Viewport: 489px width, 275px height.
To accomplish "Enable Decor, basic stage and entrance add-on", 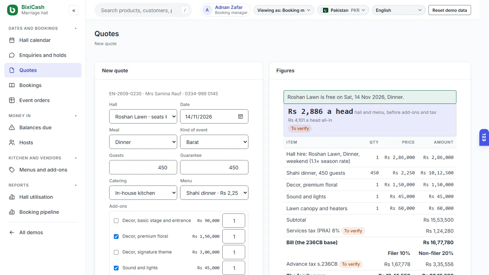I will pyautogui.click(x=116, y=221).
